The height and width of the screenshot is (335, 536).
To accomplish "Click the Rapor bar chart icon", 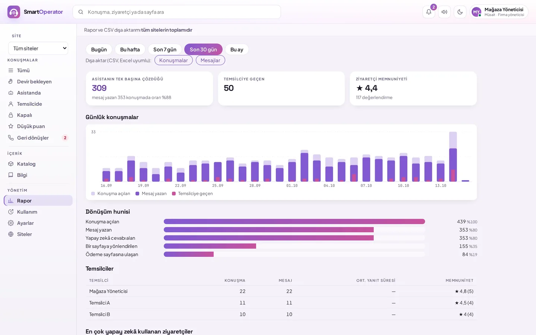I will click(11, 201).
